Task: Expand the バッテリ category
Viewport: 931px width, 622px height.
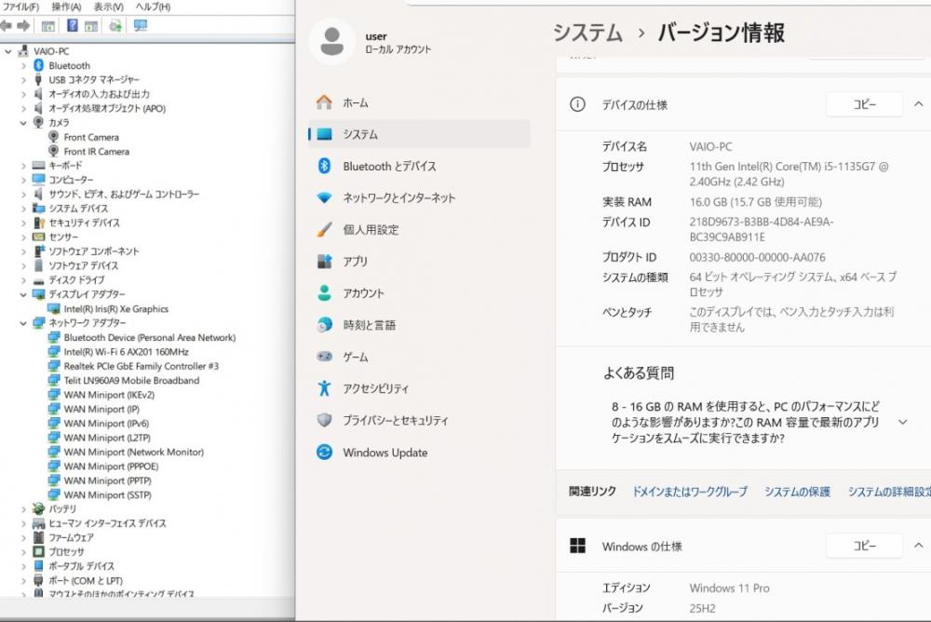Action: [x=23, y=509]
